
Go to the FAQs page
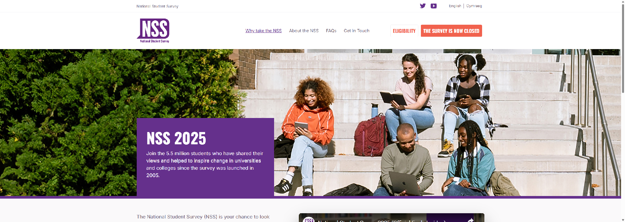click(x=331, y=31)
